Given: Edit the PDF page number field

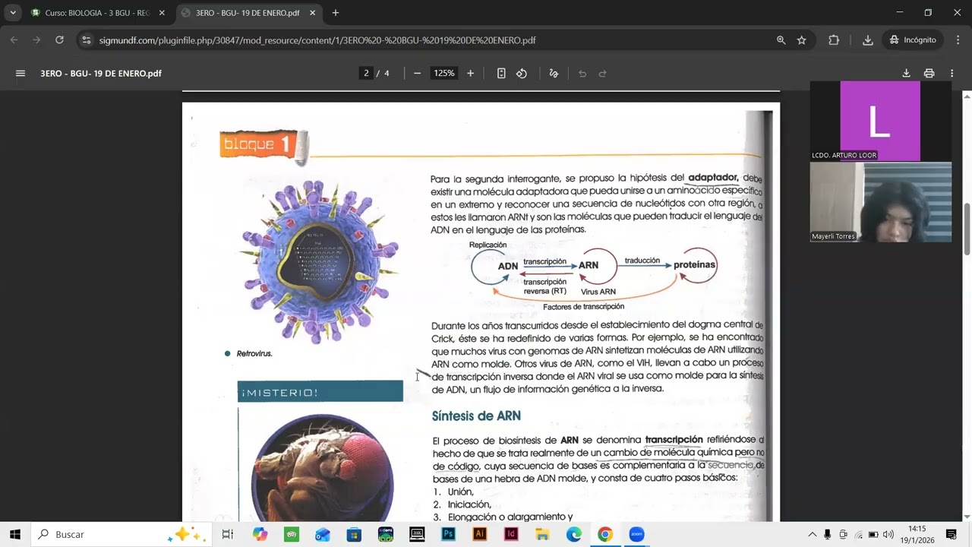Looking at the screenshot, I should tap(366, 74).
